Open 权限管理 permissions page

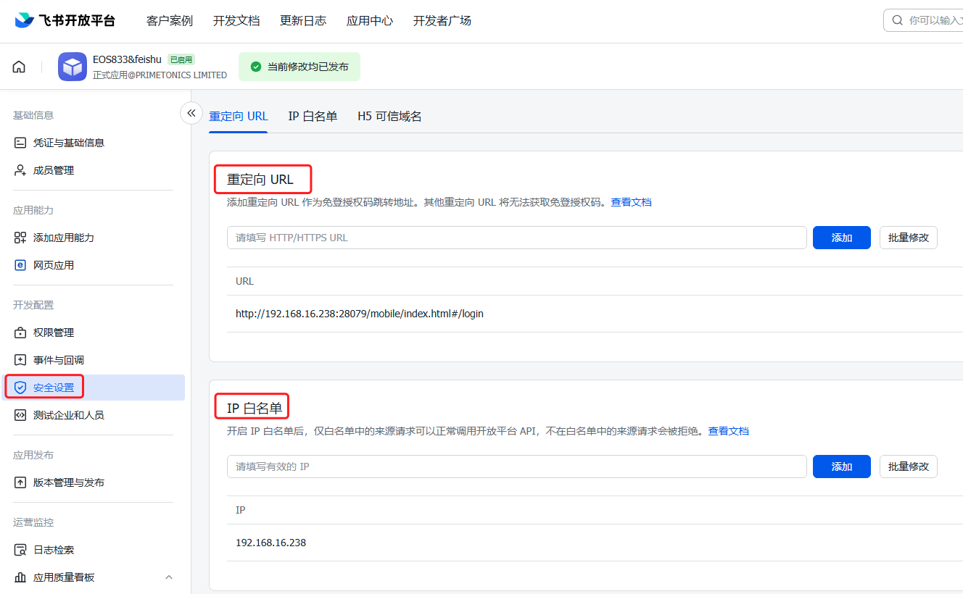tap(53, 332)
